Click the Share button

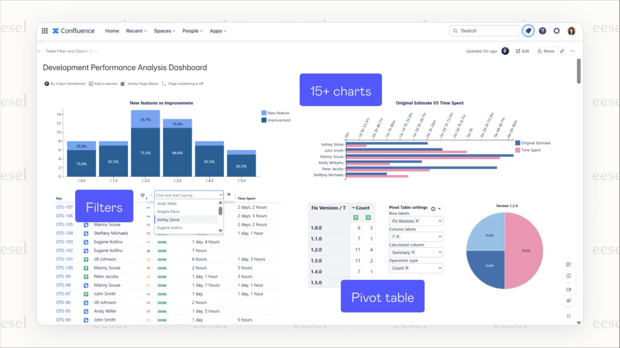coord(546,51)
